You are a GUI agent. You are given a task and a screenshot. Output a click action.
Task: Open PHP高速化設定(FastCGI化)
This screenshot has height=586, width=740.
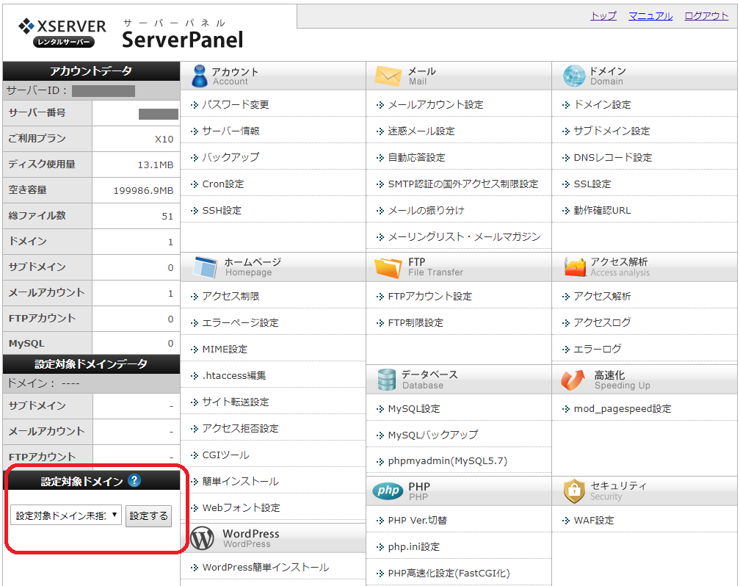coord(449,573)
